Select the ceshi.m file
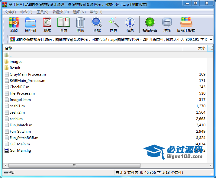The image size is (216, 178). pyautogui.click(x=16, y=119)
